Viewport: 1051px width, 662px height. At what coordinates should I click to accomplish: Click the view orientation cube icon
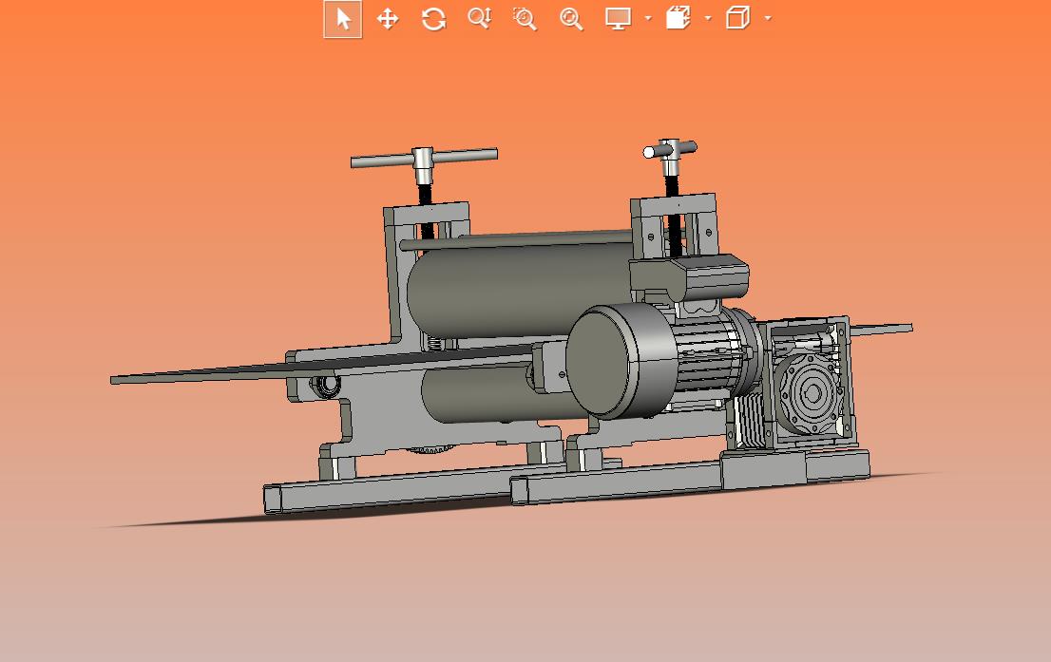point(678,18)
